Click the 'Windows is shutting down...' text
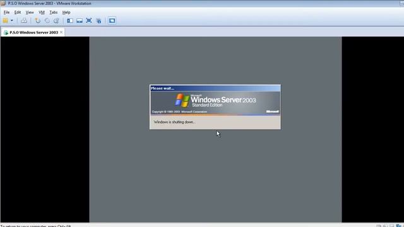 click(x=174, y=122)
